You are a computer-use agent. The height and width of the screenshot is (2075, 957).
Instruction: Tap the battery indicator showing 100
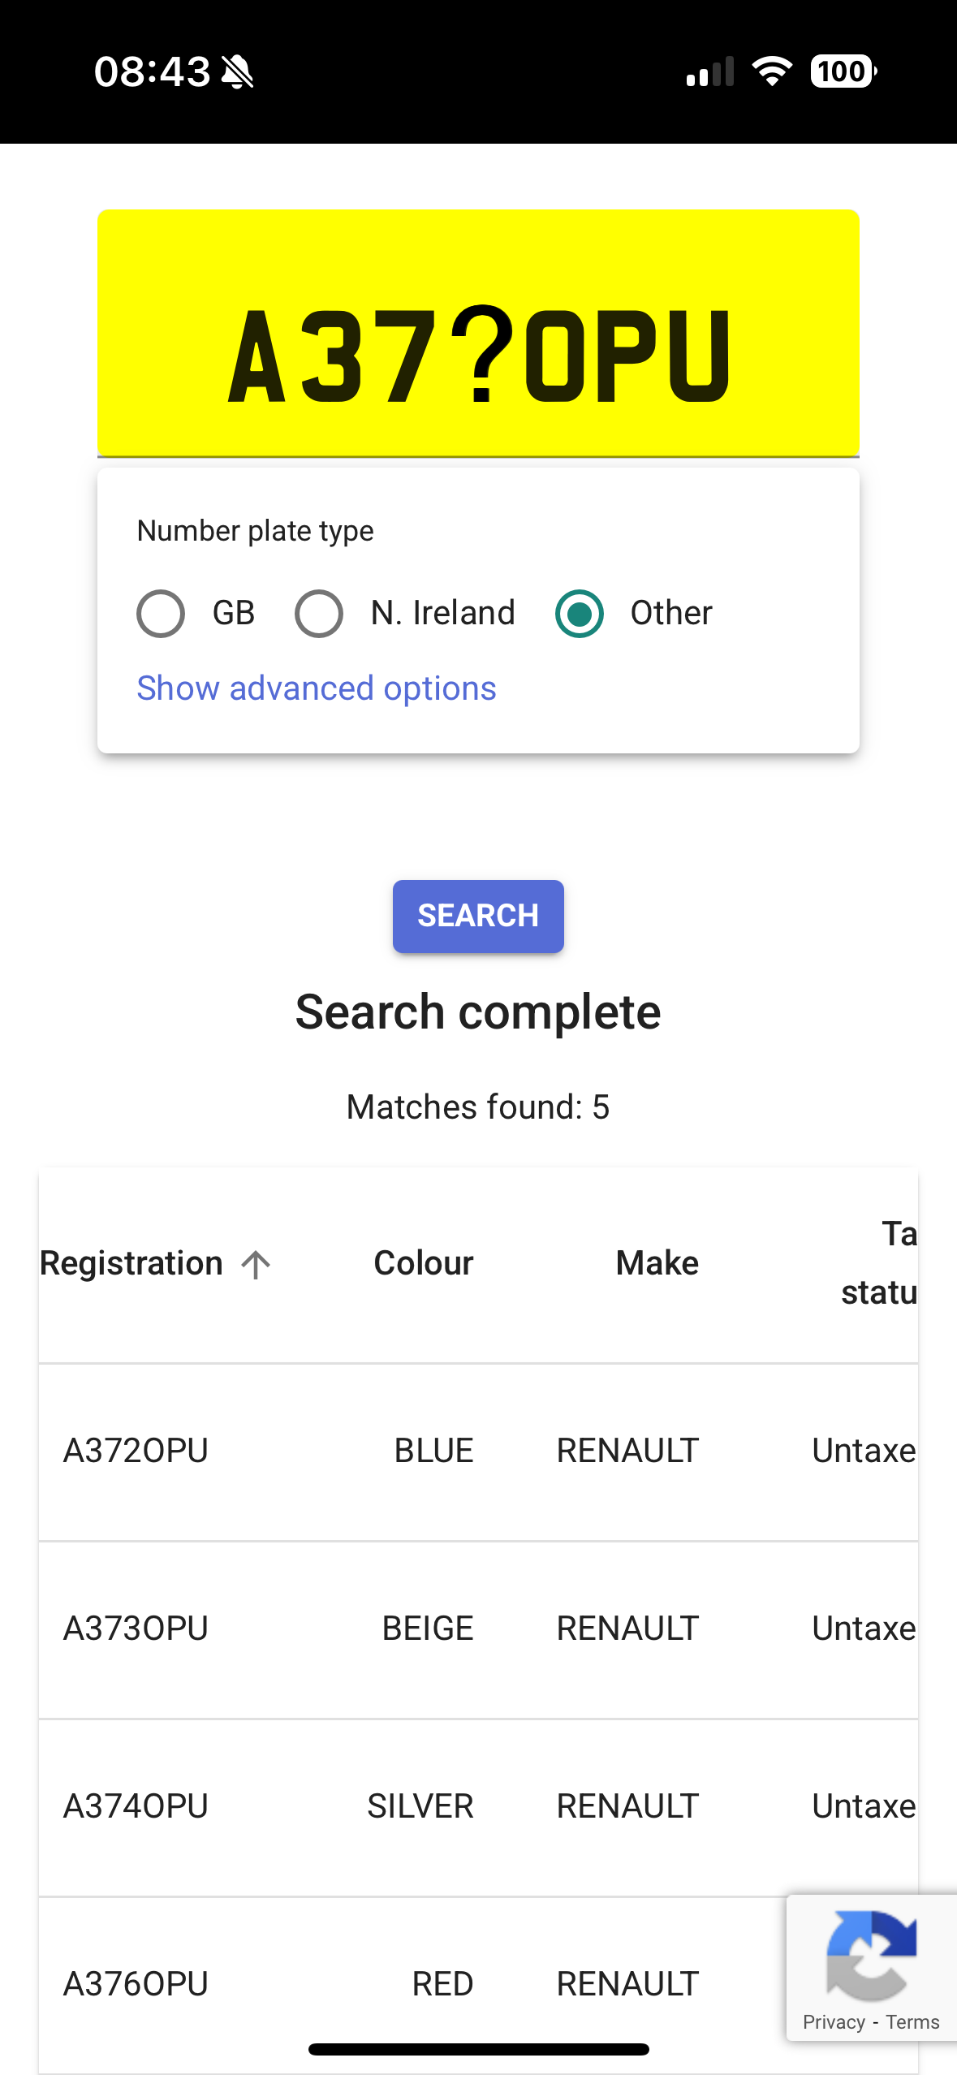click(x=843, y=71)
